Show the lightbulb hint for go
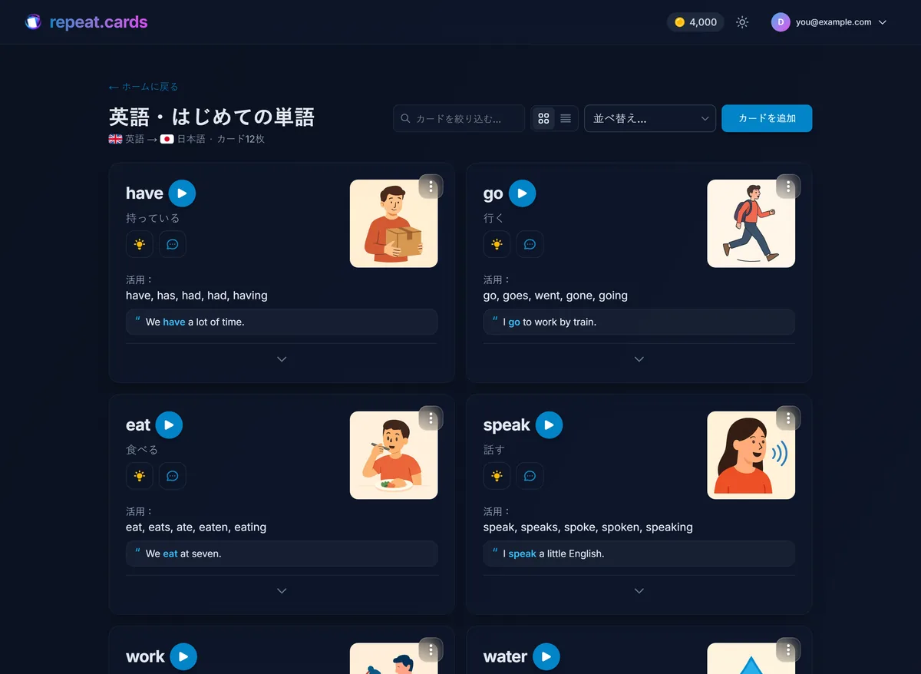 pyautogui.click(x=497, y=244)
